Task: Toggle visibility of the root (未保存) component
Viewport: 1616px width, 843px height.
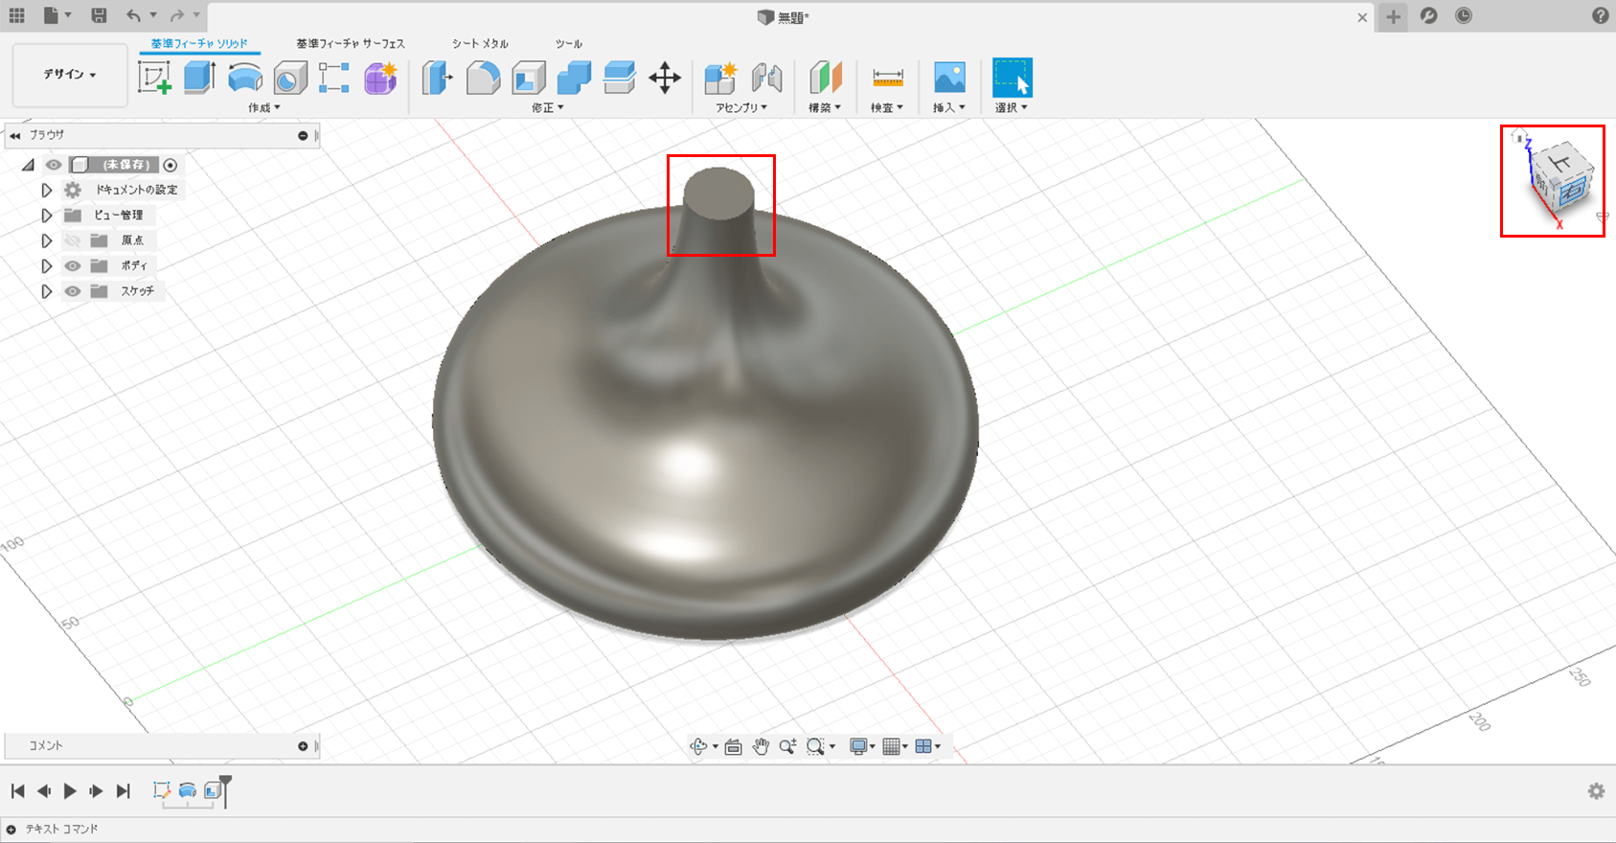Action: point(54,165)
